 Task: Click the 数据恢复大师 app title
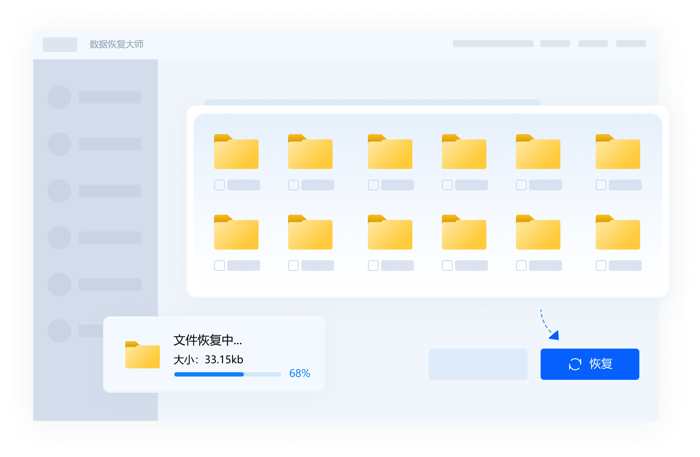click(117, 44)
